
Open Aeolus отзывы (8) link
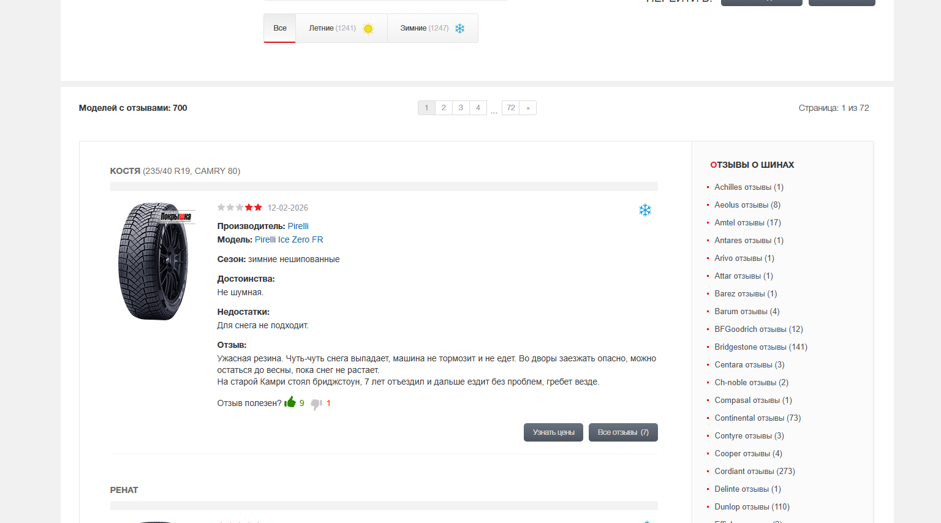pyautogui.click(x=747, y=205)
